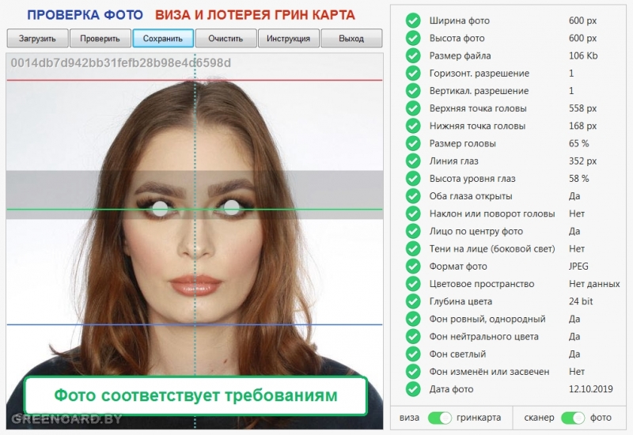Click checkmark icon next to Высота фото
Screen dimensions: 633x435
[413, 38]
